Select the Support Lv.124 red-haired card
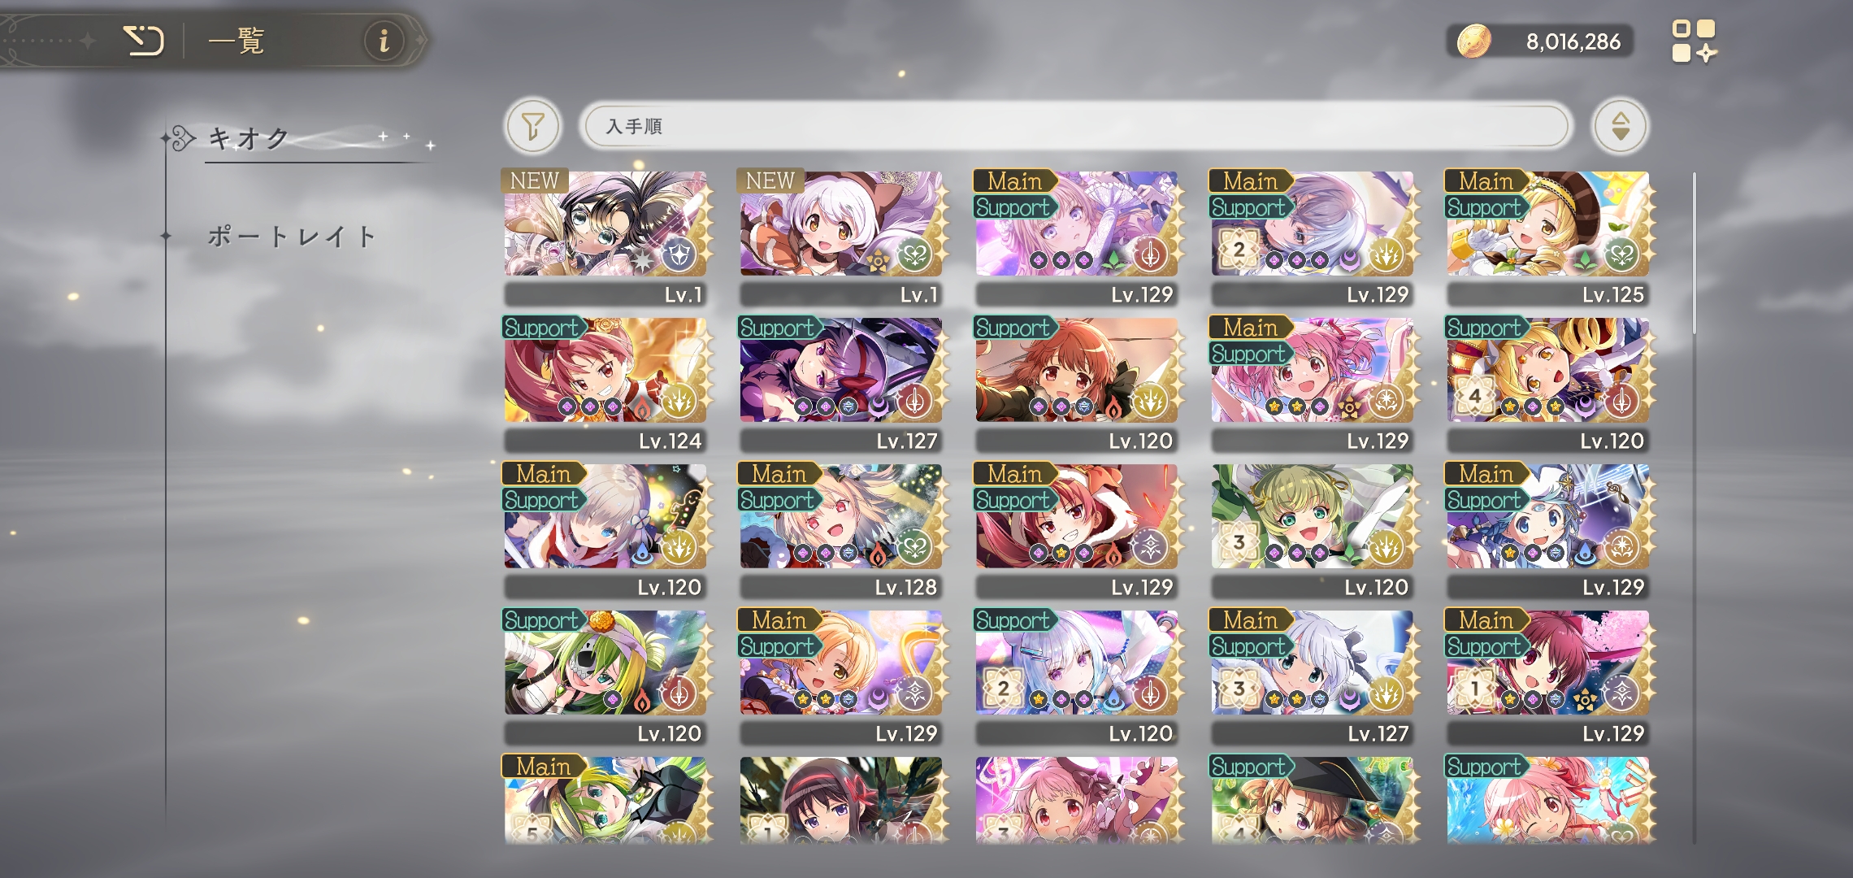 point(605,383)
